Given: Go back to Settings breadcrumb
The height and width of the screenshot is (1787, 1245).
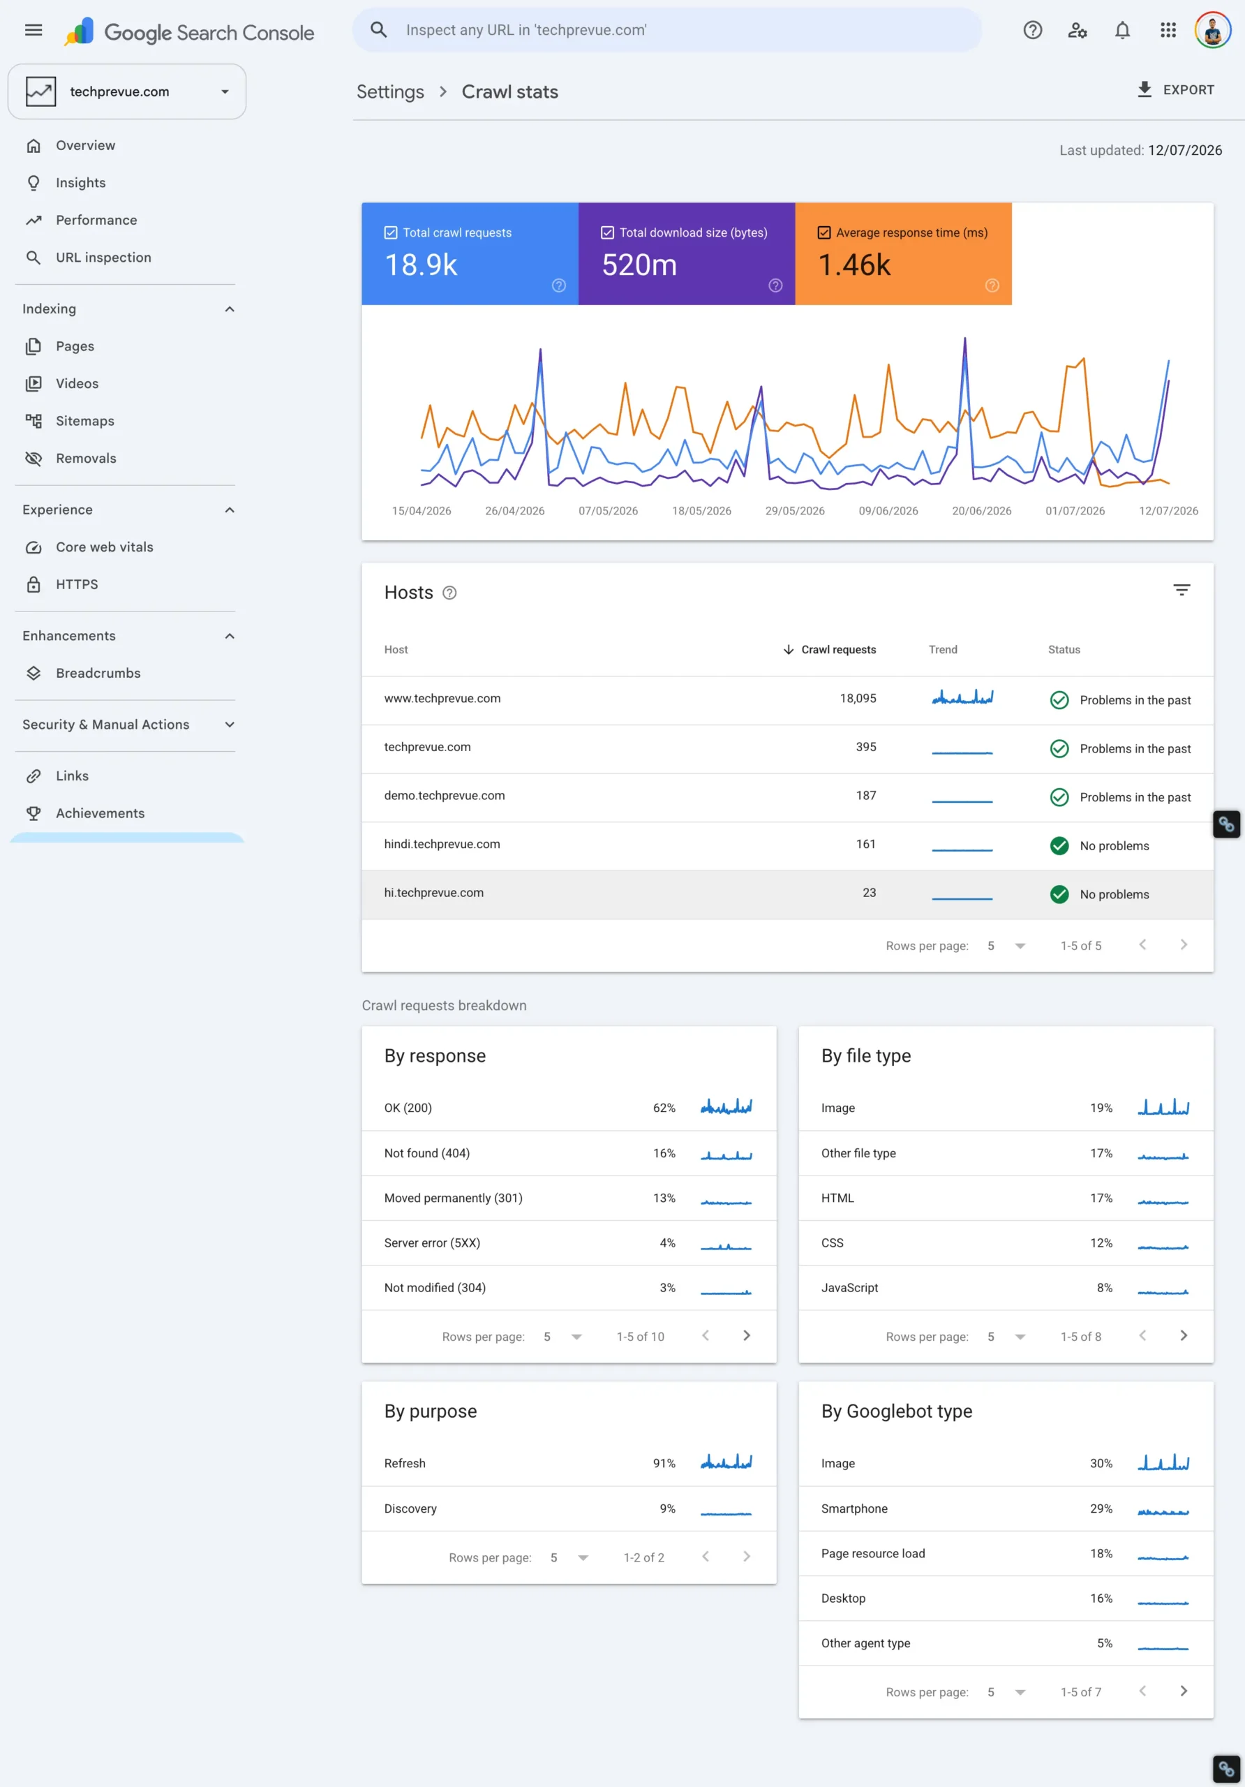Looking at the screenshot, I should click(391, 92).
